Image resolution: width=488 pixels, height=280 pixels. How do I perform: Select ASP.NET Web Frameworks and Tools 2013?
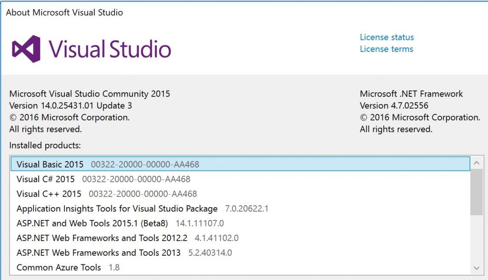[x=240, y=253]
